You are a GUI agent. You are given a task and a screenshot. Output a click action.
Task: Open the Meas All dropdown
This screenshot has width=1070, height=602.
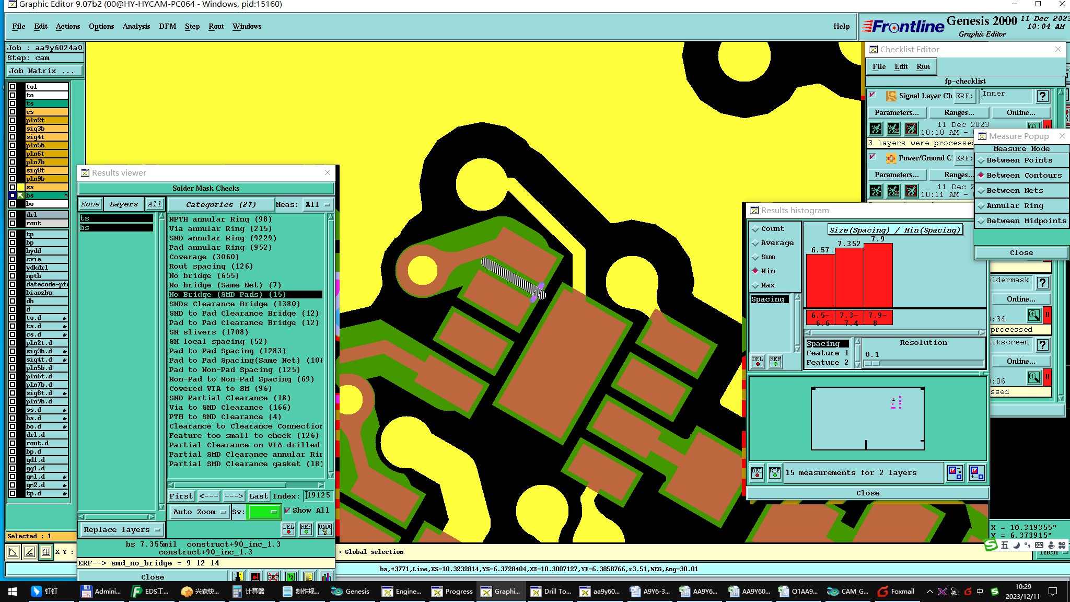[x=318, y=205]
